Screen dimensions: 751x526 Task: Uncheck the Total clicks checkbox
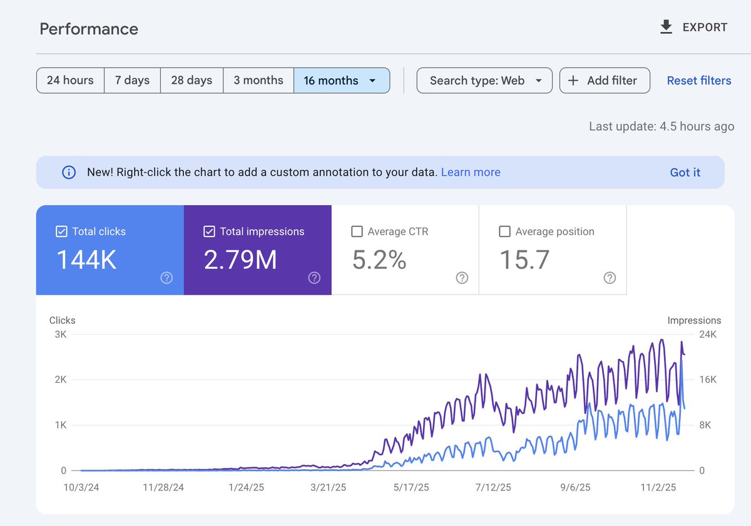click(61, 231)
